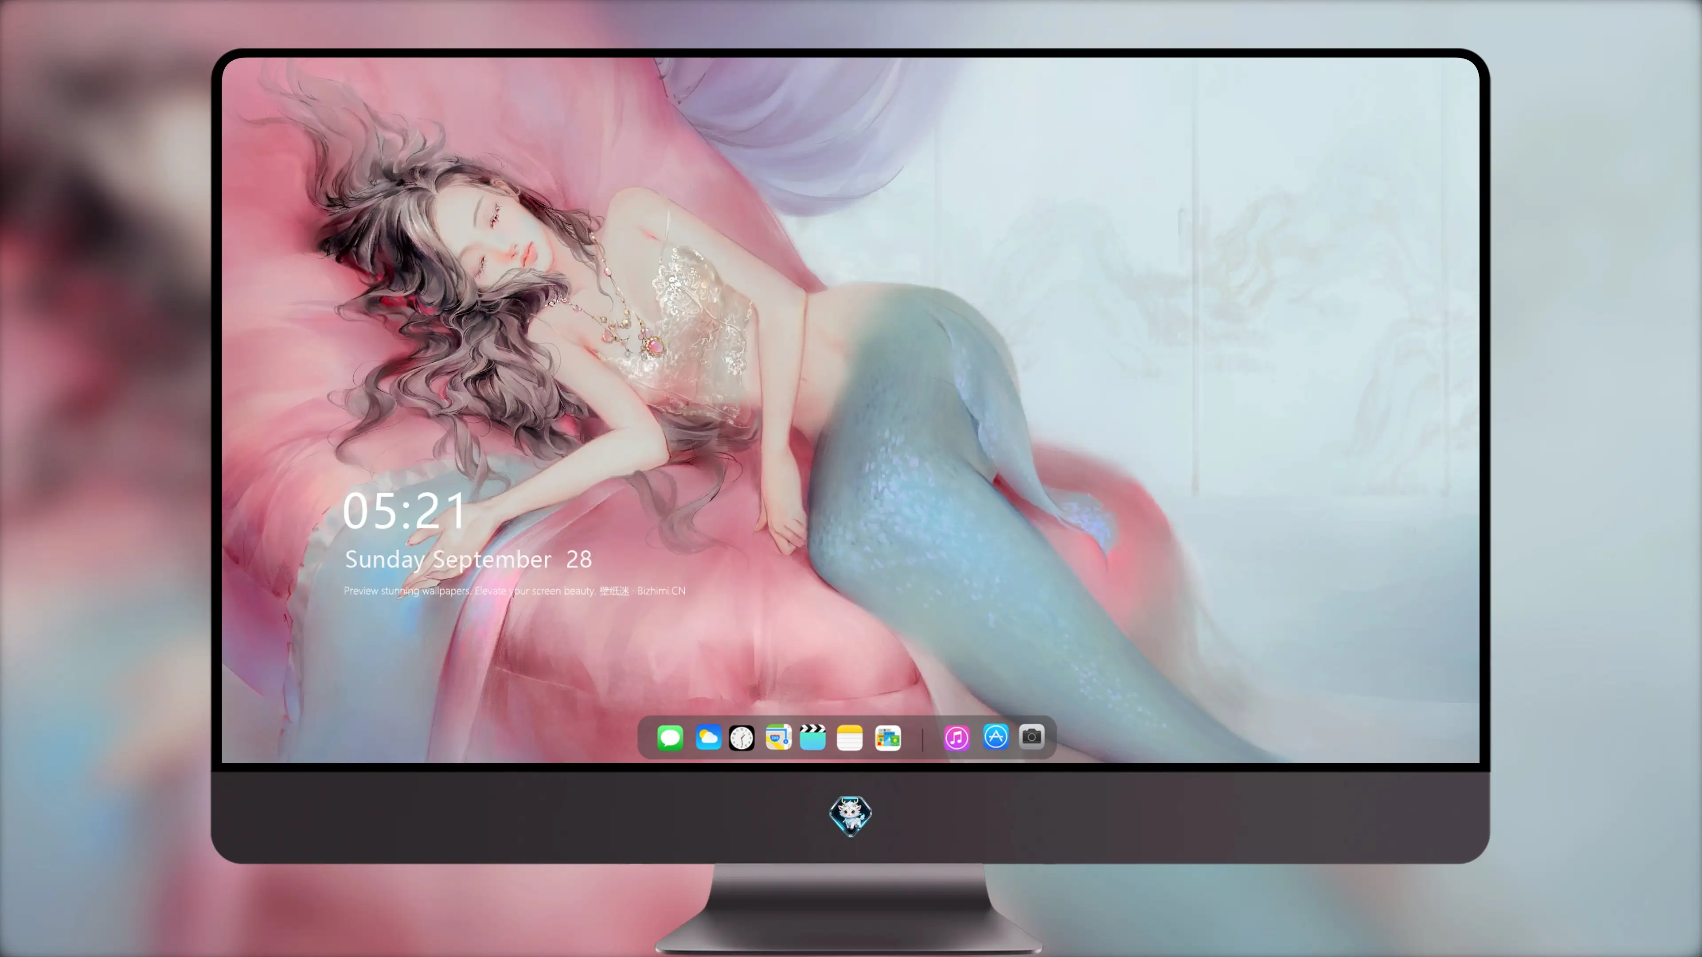Open the Camera app in the dock
The height and width of the screenshot is (957, 1702).
[x=1031, y=736]
